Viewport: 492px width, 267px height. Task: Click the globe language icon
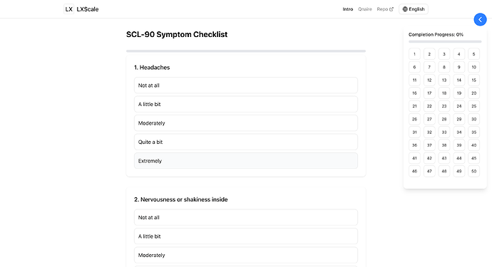point(405,9)
